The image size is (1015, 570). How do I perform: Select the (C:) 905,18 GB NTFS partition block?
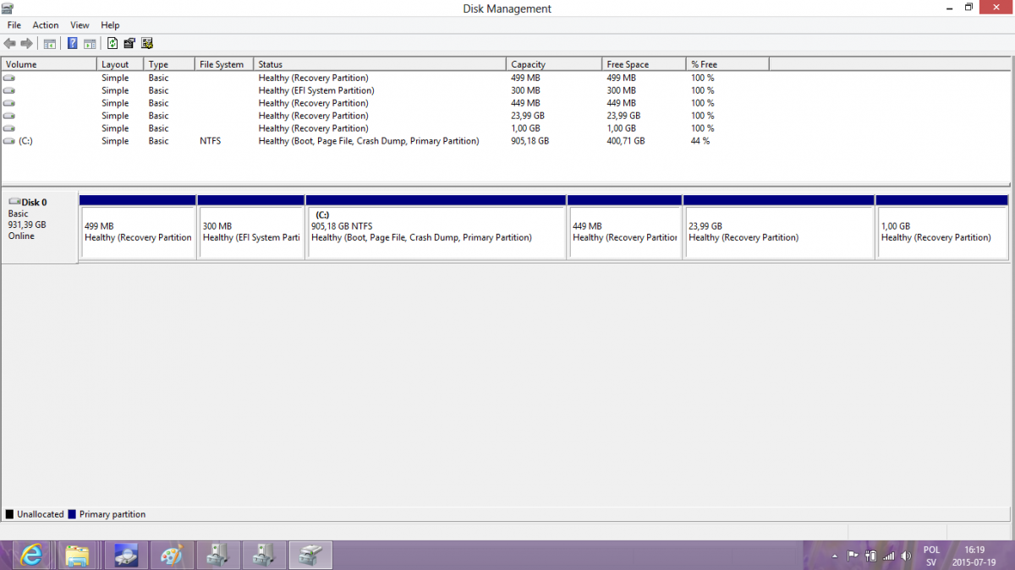point(436,227)
